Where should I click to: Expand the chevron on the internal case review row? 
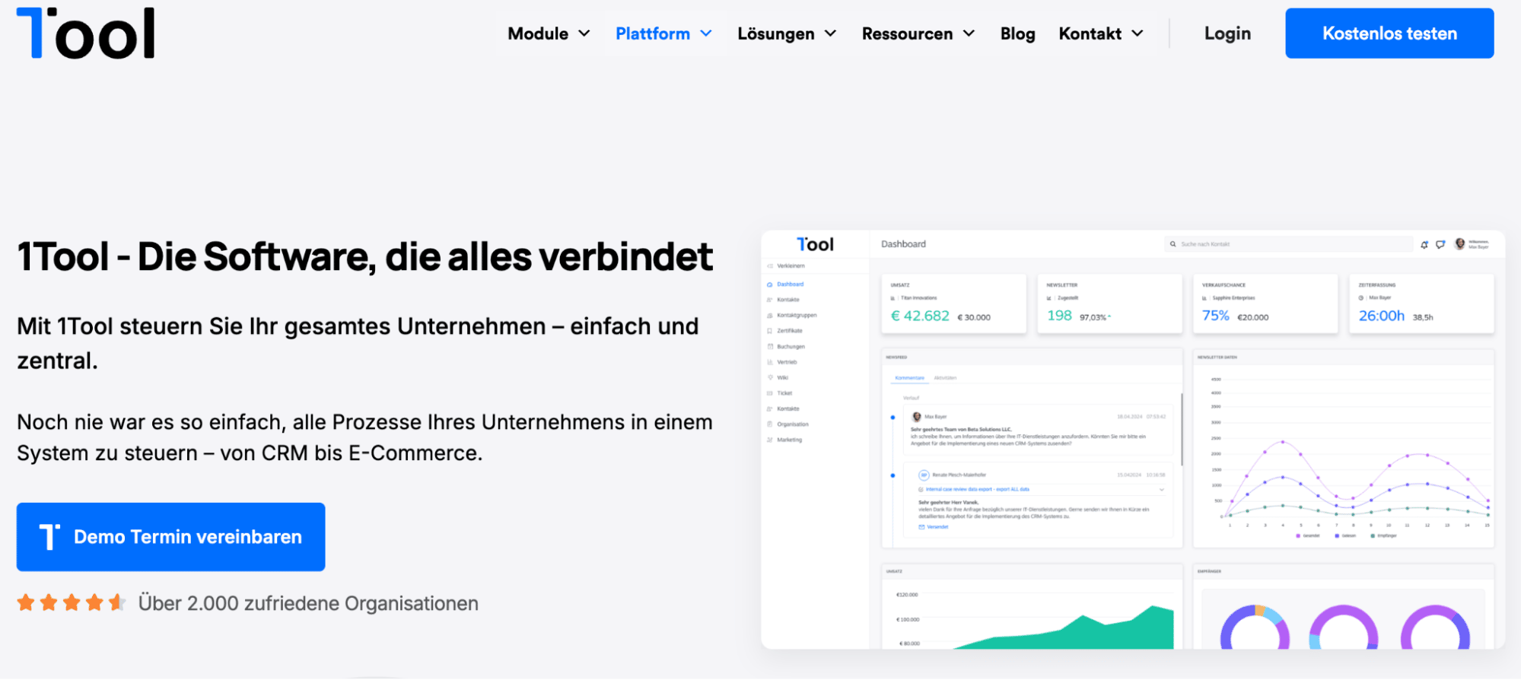click(x=1161, y=490)
